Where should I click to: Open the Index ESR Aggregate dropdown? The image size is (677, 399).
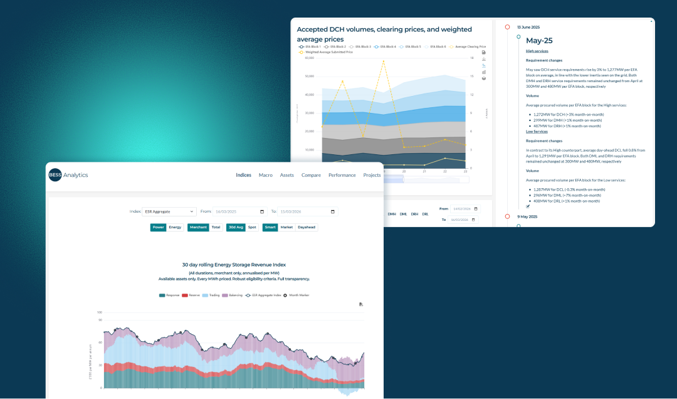click(x=169, y=211)
